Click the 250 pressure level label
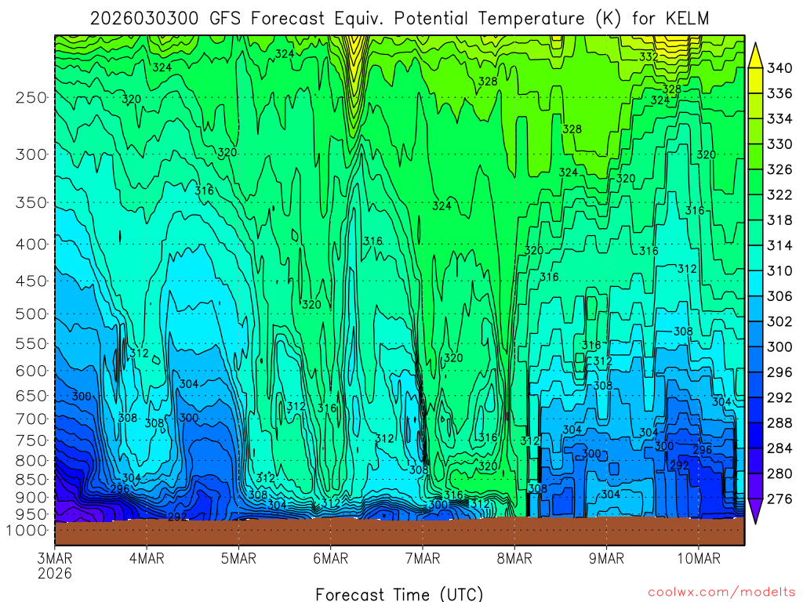Viewport: 803px width, 602px height. click(31, 97)
